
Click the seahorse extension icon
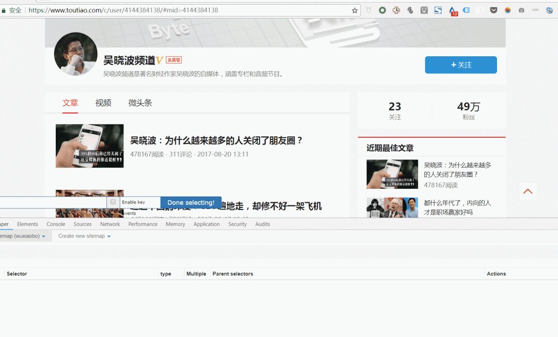[x=410, y=10]
